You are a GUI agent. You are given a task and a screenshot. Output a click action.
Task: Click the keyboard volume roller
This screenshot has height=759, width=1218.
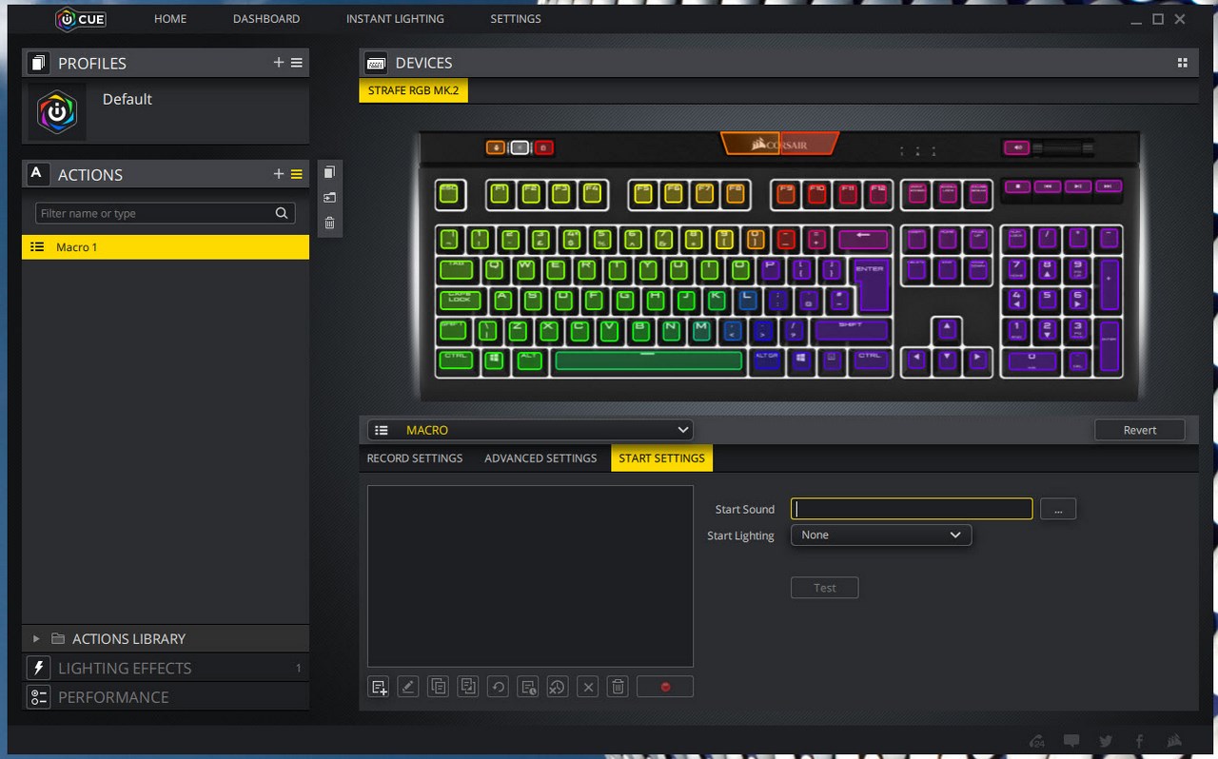pos(1064,148)
